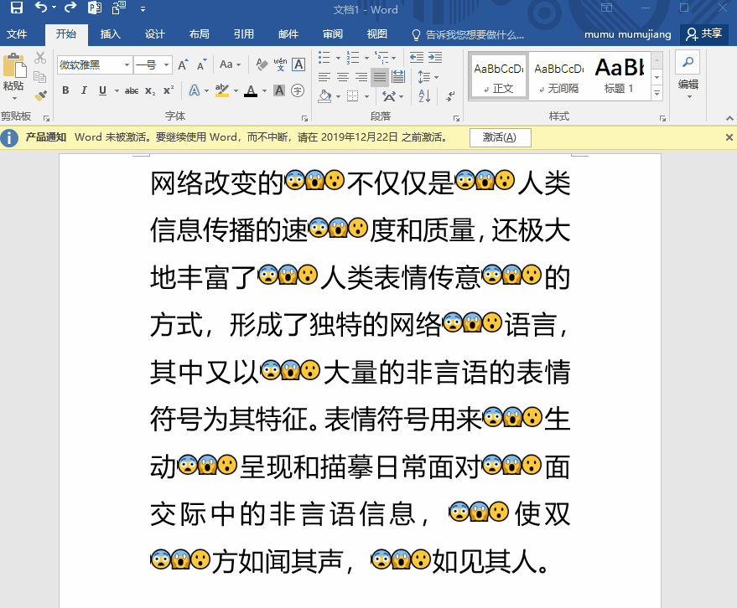Toggle subscript formatting
This screenshot has height=608, width=737.
[x=150, y=90]
